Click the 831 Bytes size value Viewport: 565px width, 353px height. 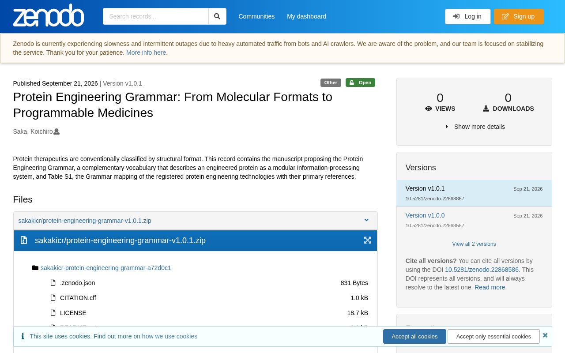(x=354, y=283)
